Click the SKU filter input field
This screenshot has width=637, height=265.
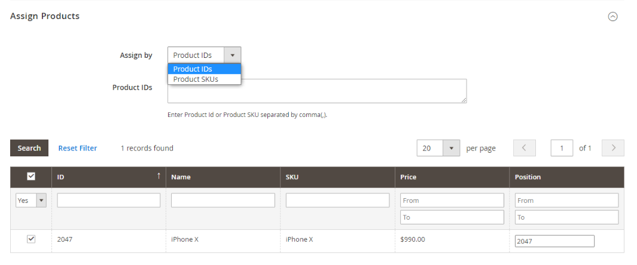click(337, 201)
